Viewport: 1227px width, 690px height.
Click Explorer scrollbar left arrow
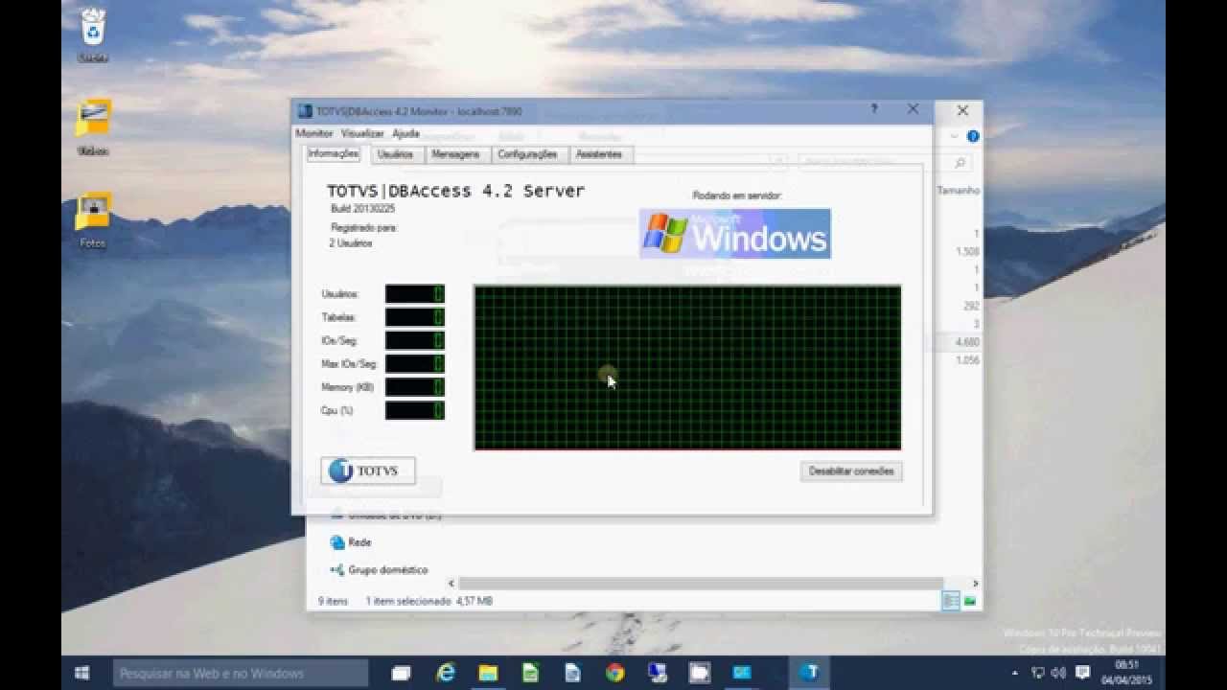tap(451, 583)
